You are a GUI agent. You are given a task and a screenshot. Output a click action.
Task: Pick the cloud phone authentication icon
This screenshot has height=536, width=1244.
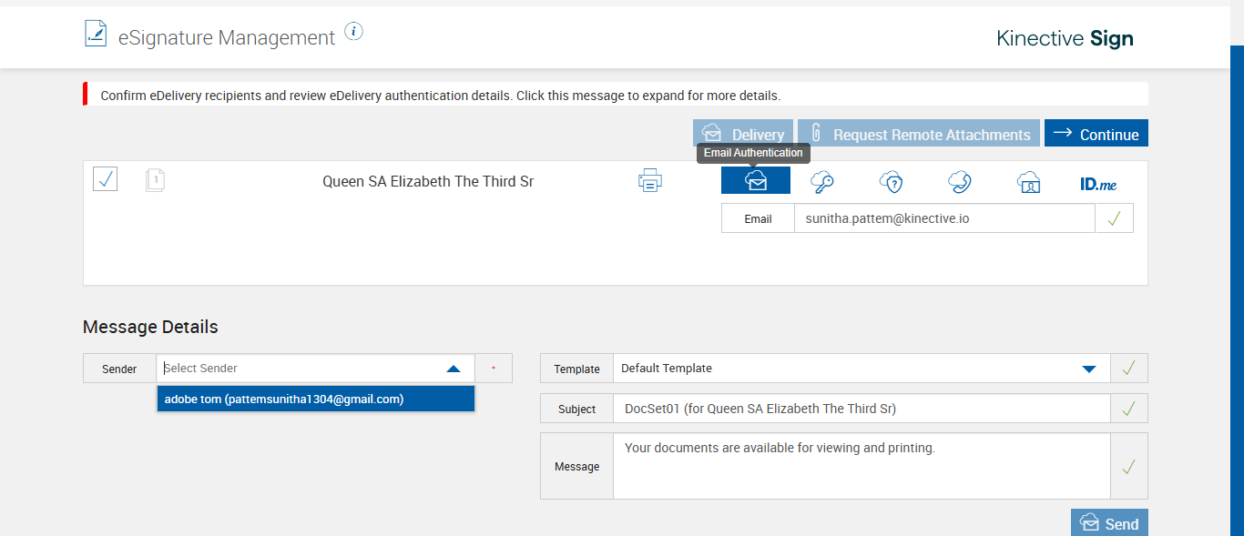click(x=959, y=182)
